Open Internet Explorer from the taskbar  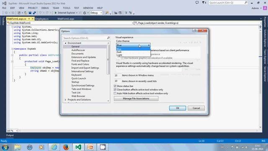point(54,147)
